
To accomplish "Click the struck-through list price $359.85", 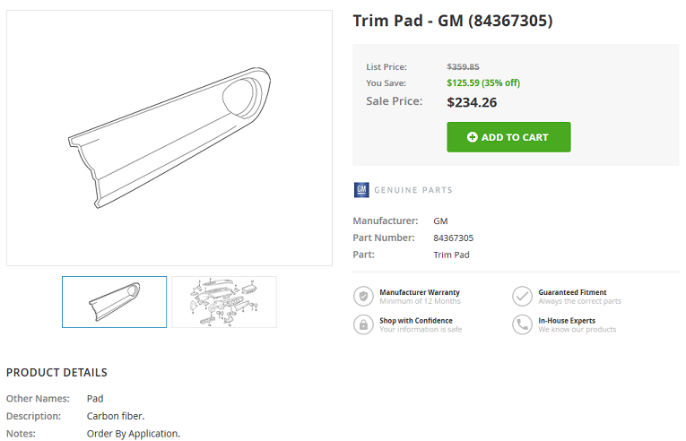I will pos(463,67).
